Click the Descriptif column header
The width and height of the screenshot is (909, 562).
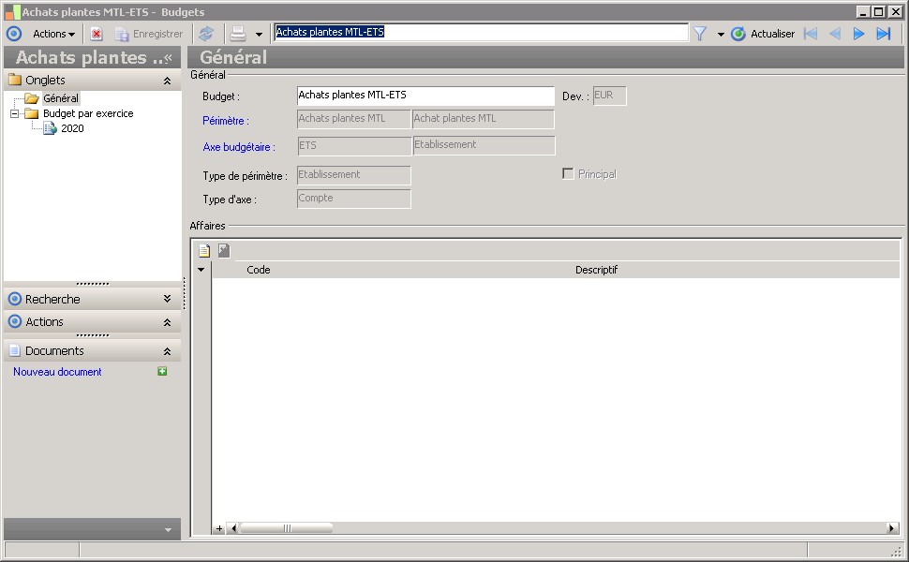point(597,270)
